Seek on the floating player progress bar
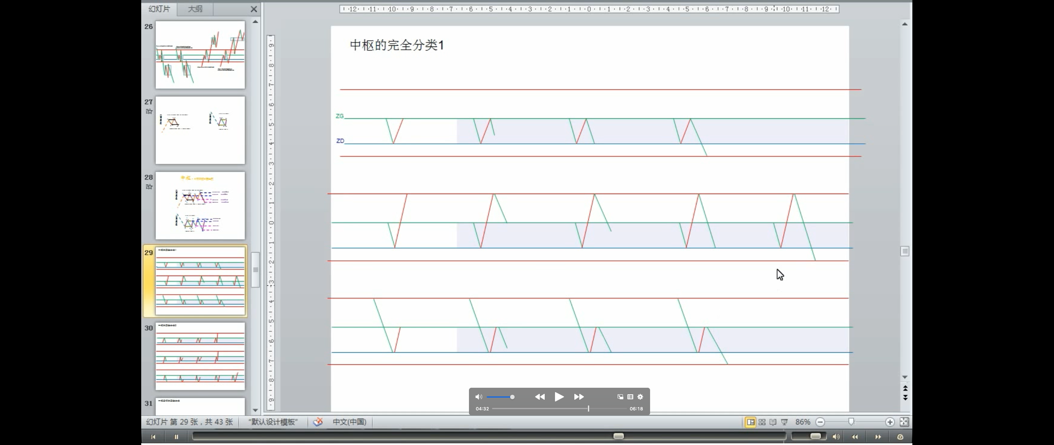The image size is (1054, 445). point(559,409)
